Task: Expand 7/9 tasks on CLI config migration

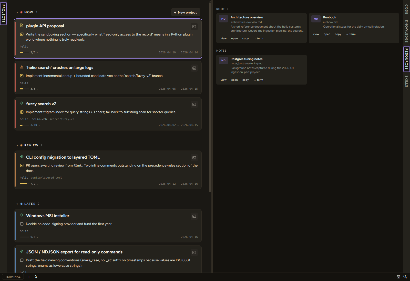Action: (x=34, y=184)
